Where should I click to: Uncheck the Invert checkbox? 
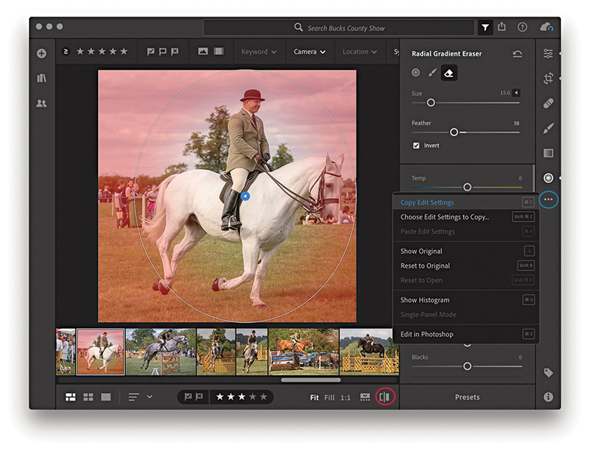coord(416,145)
